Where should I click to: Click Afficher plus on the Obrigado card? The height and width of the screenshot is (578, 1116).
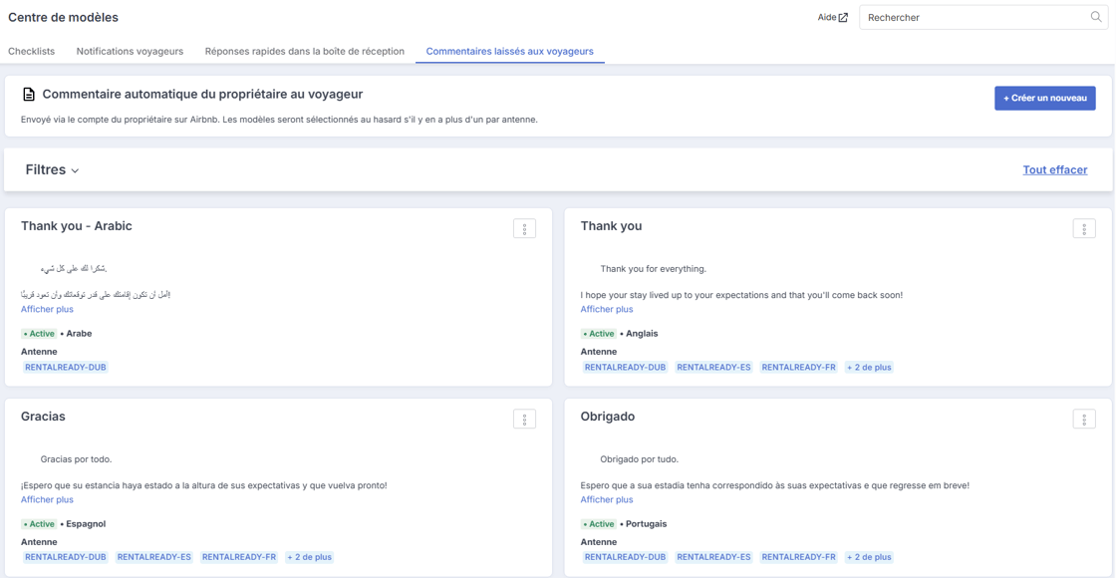click(607, 499)
